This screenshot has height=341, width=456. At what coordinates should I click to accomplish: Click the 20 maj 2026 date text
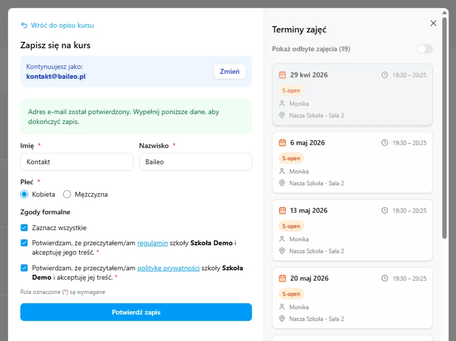click(309, 278)
